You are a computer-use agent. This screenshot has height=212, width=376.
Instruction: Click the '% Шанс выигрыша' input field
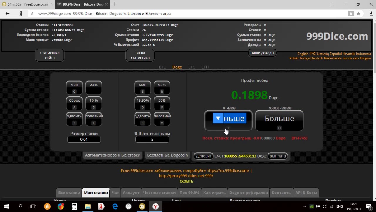pyautogui.click(x=152, y=139)
